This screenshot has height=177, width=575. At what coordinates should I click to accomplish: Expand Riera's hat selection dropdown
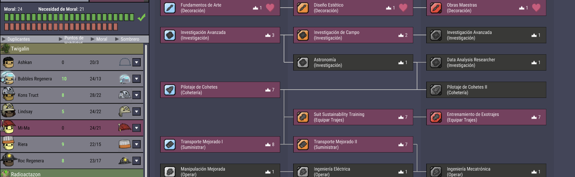click(x=137, y=144)
